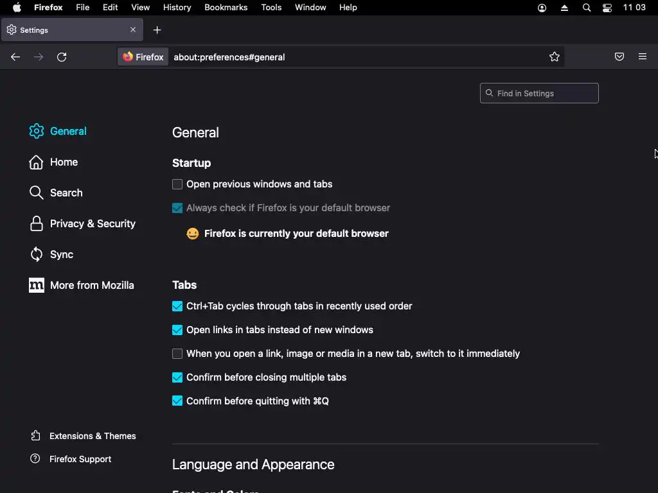
Task: Open Privacy & Security settings panel
Action: (93, 224)
